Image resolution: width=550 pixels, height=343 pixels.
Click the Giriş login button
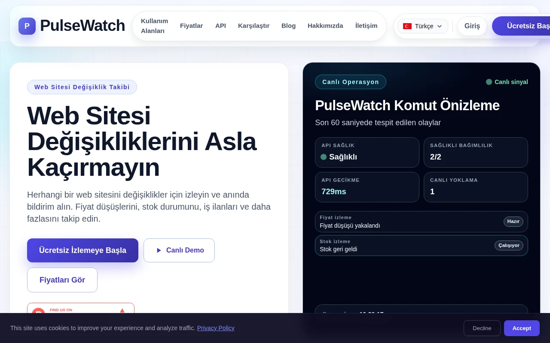[x=472, y=26]
